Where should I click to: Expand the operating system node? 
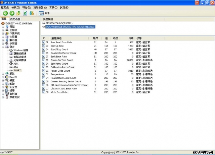pyautogui.click(x=3, y=33)
